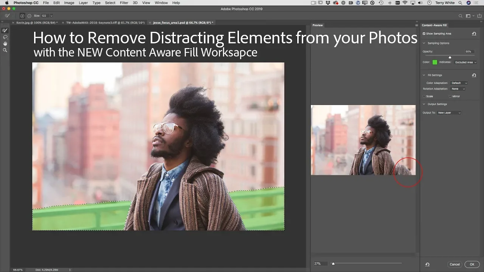Image resolution: width=484 pixels, height=272 pixels.
Task: Open the Rotation Adaptation dropdown
Action: click(x=458, y=89)
